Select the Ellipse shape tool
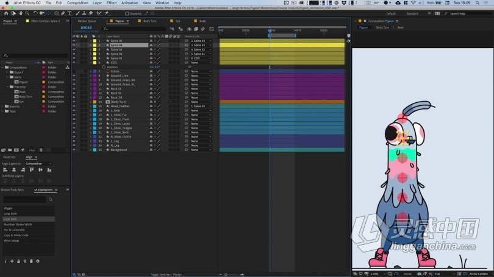Screen dimensions: 494x277 (x=56, y=13)
